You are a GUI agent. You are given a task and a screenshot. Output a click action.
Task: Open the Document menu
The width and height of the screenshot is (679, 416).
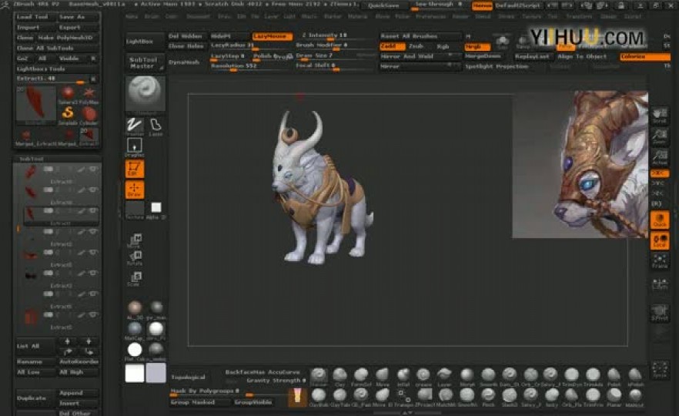pos(198,16)
